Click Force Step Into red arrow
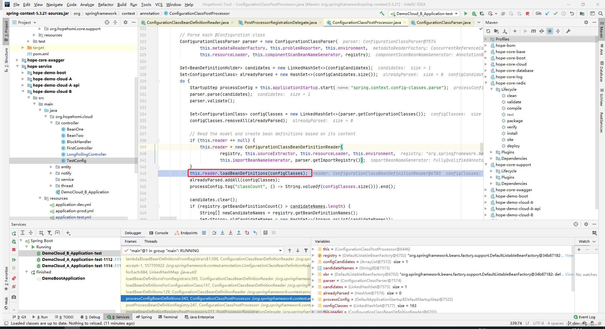The image size is (605, 329). 231,233
